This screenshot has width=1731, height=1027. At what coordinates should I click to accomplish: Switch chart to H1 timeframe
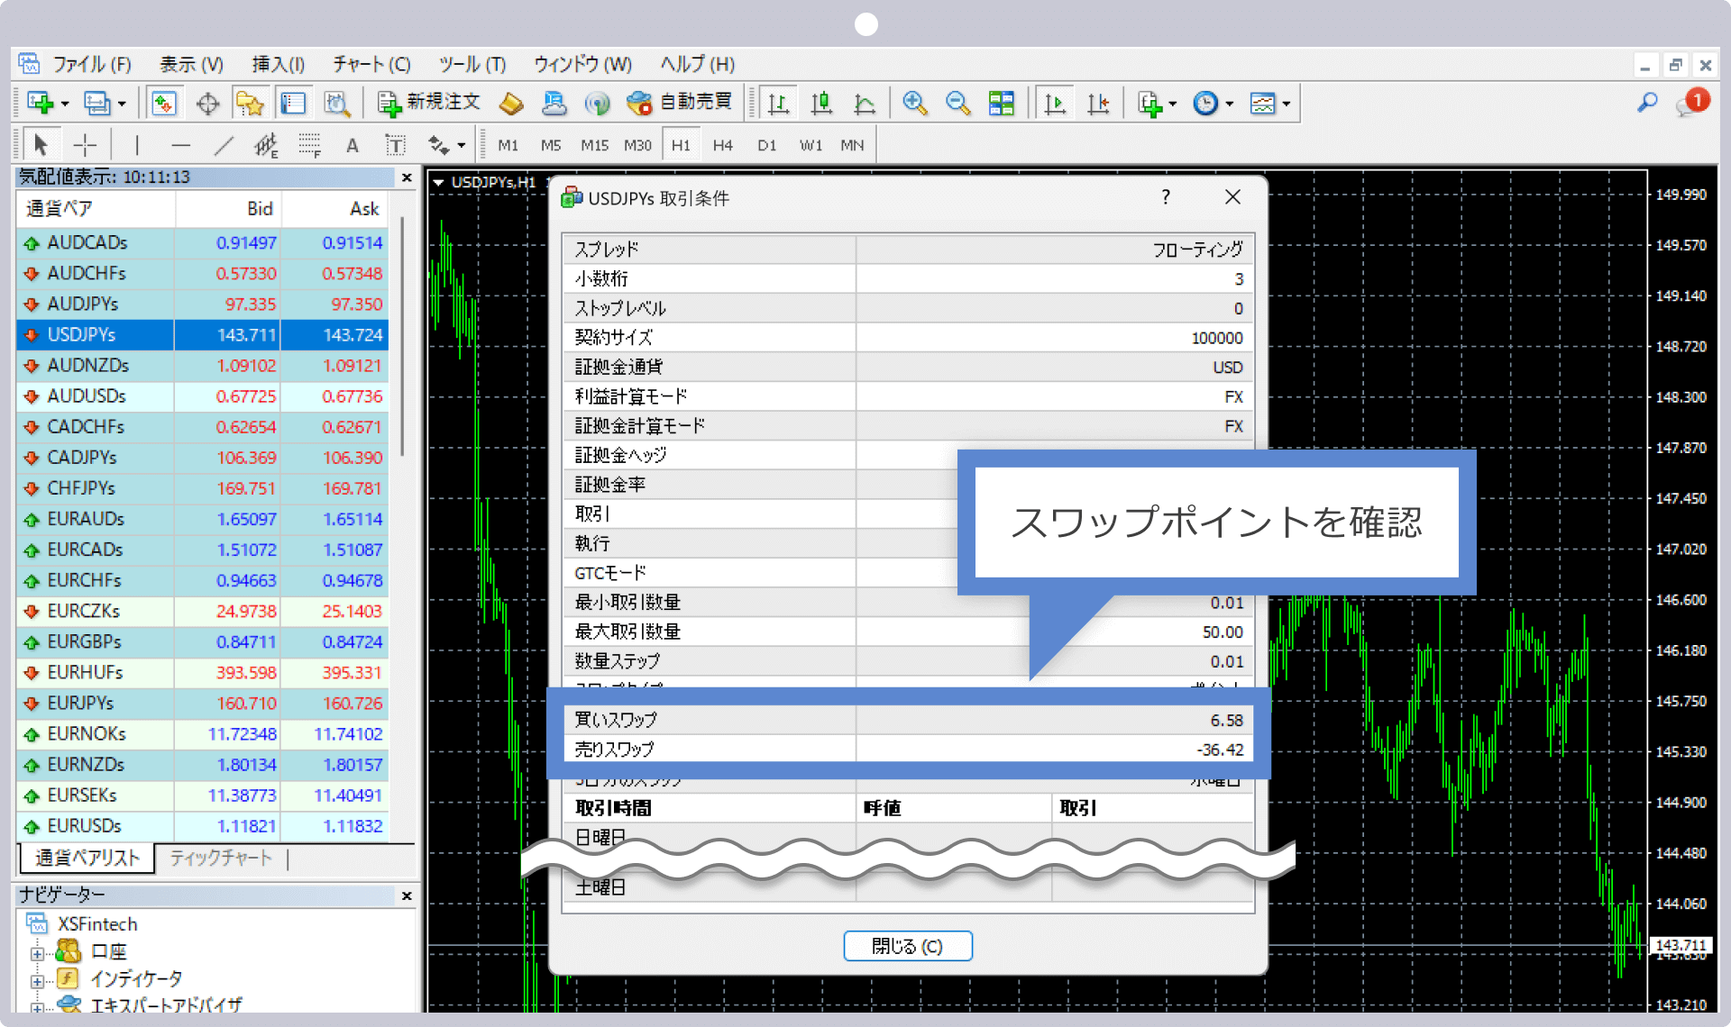[x=681, y=145]
